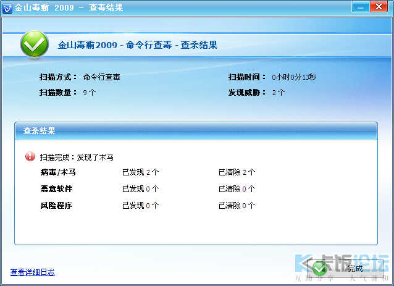Click the 扫描数量 label

pos(58,93)
